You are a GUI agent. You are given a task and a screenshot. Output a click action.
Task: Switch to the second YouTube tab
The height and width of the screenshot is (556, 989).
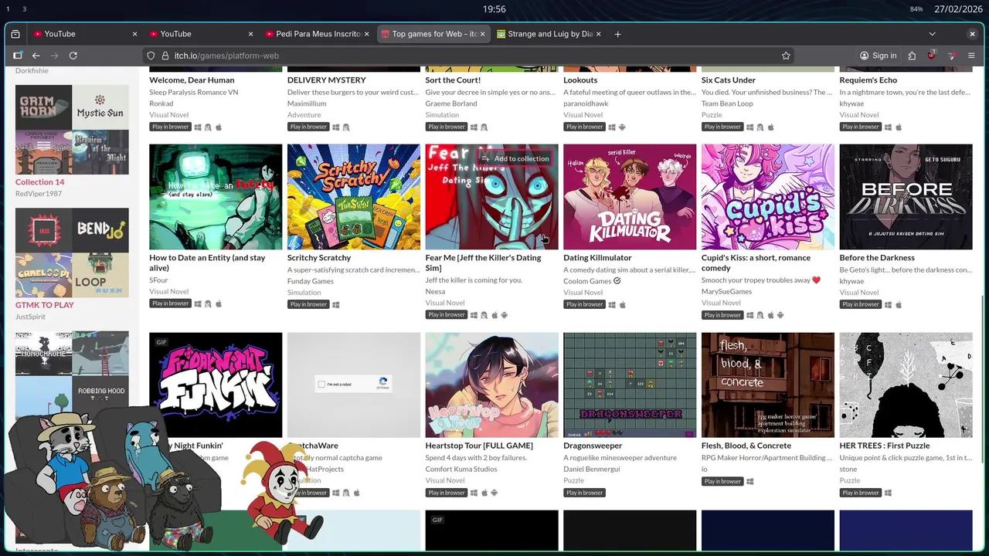point(200,34)
